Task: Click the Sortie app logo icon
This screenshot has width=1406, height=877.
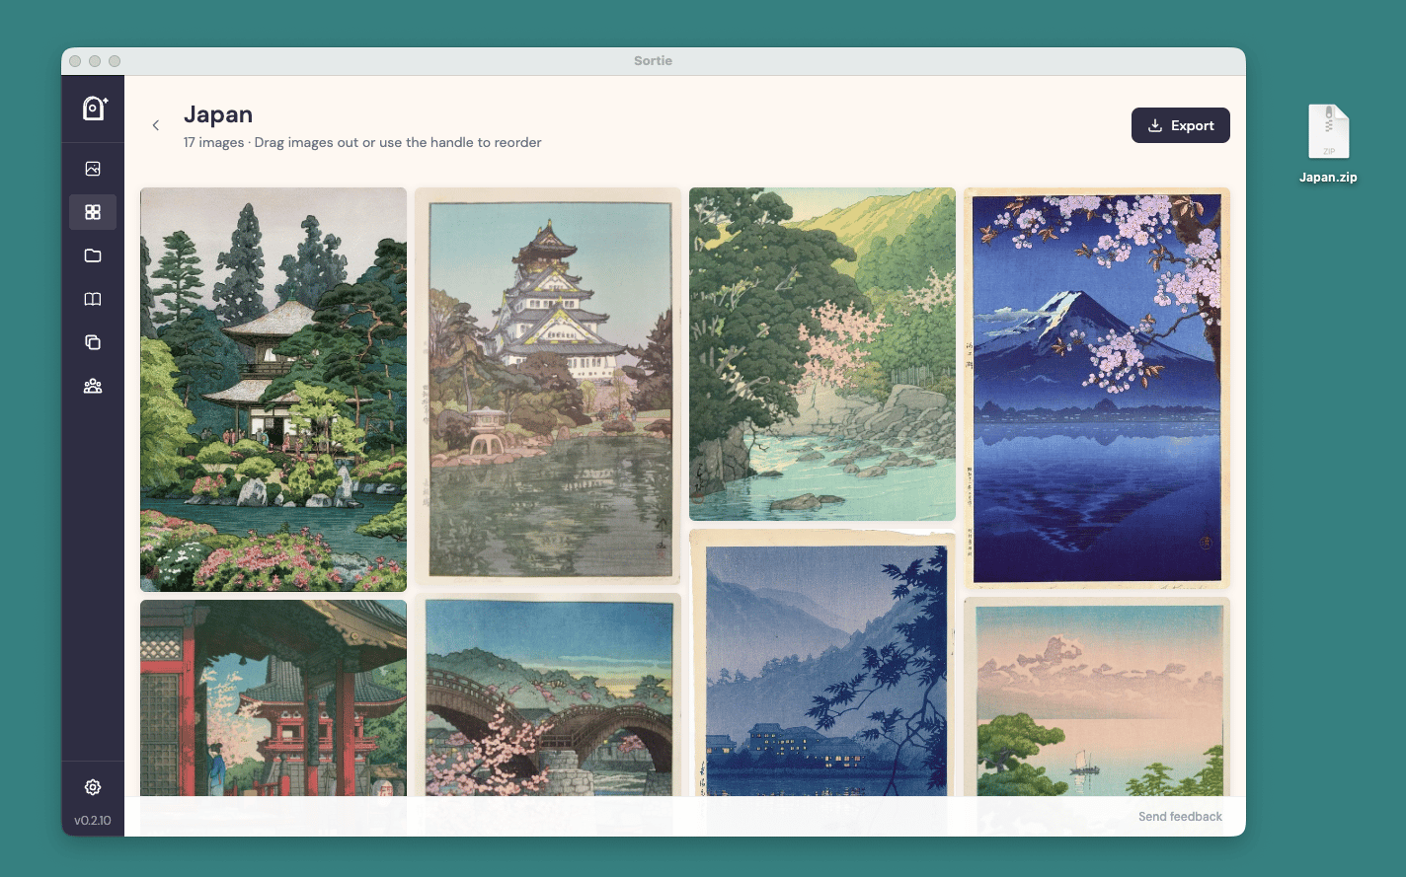Action: 94,108
